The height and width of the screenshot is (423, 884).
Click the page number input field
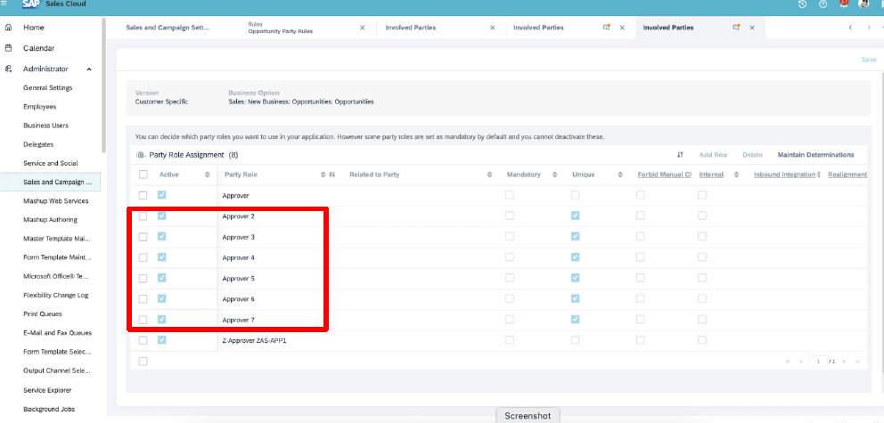pyautogui.click(x=818, y=362)
